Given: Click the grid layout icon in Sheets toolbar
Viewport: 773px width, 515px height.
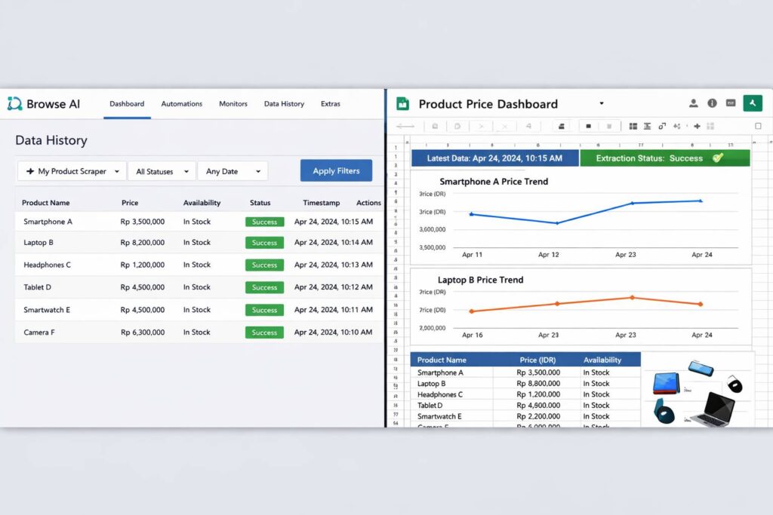Looking at the screenshot, I should pos(633,126).
